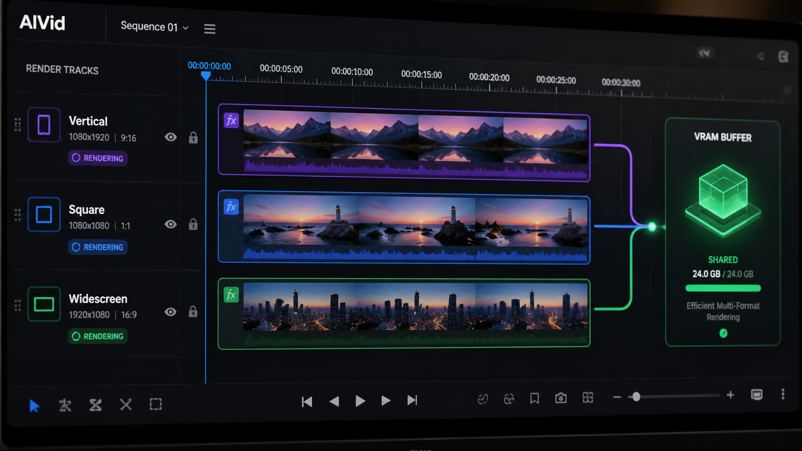The width and height of the screenshot is (802, 451).
Task: Toggle the lock on Widescreen track
Action: click(193, 312)
